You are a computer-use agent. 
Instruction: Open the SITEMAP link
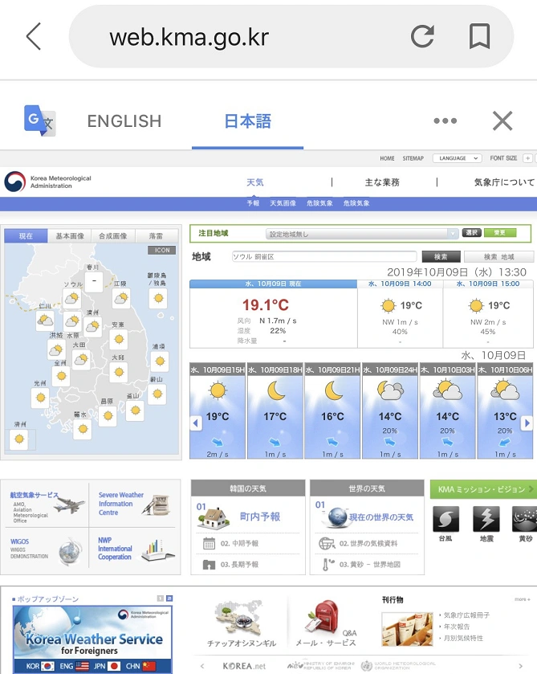(413, 158)
